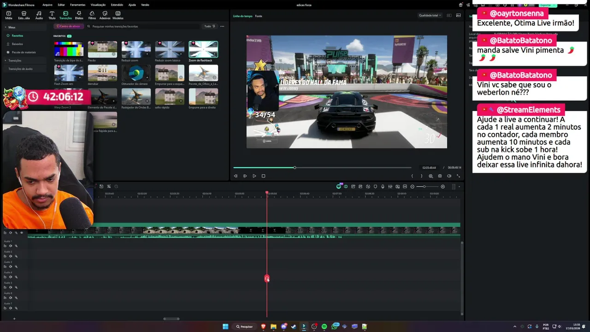Mute the Áudio 3 track
This screenshot has width=590, height=332.
point(11,267)
